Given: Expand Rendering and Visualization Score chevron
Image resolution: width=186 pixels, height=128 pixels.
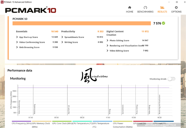Looking at the screenshot, I should click(107, 46).
